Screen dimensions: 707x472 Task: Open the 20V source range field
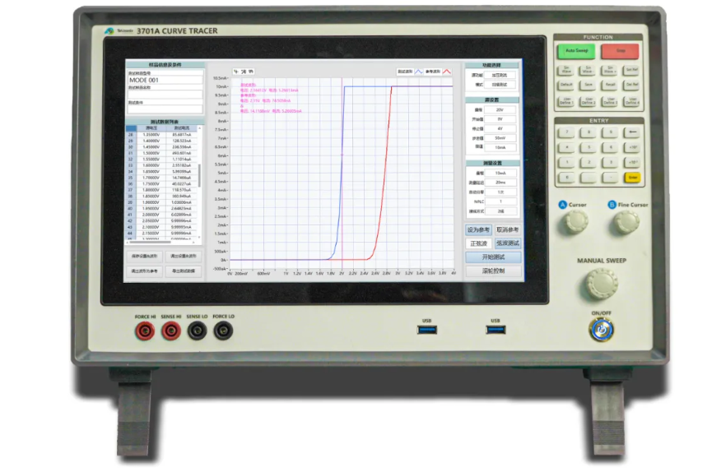point(500,110)
